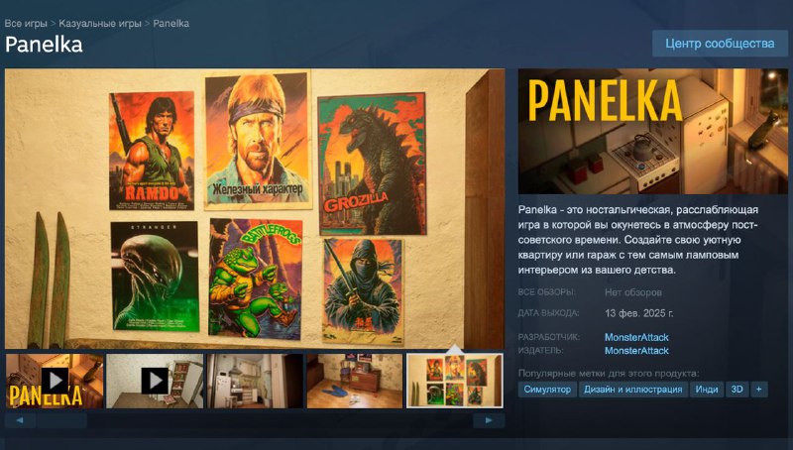Open Казуальные игры breadcrumb link

100,23
